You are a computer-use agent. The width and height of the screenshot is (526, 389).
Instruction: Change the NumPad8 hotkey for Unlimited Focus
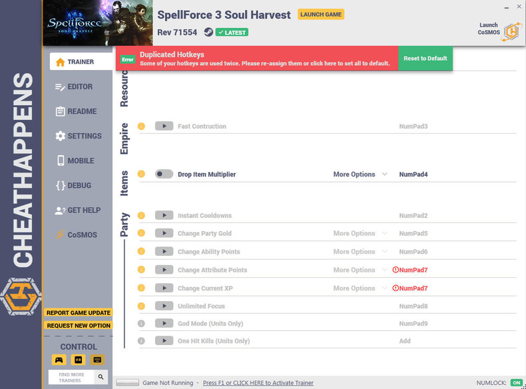tap(413, 306)
